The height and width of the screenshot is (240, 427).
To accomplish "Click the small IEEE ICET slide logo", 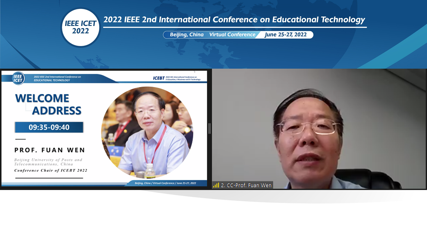I will point(18,78).
